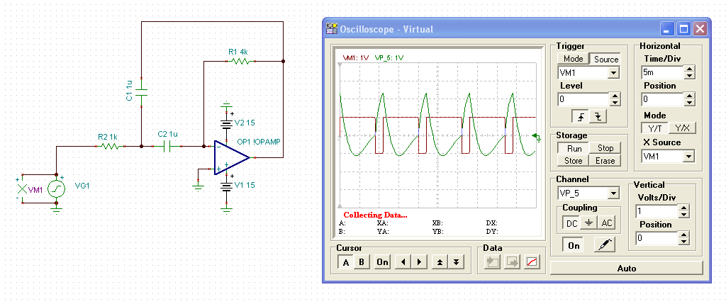Image resolution: width=726 pixels, height=304 pixels.
Task: Click the oscilloscope window title icon
Action: pos(332,28)
